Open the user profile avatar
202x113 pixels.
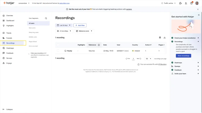[x=197, y=3]
